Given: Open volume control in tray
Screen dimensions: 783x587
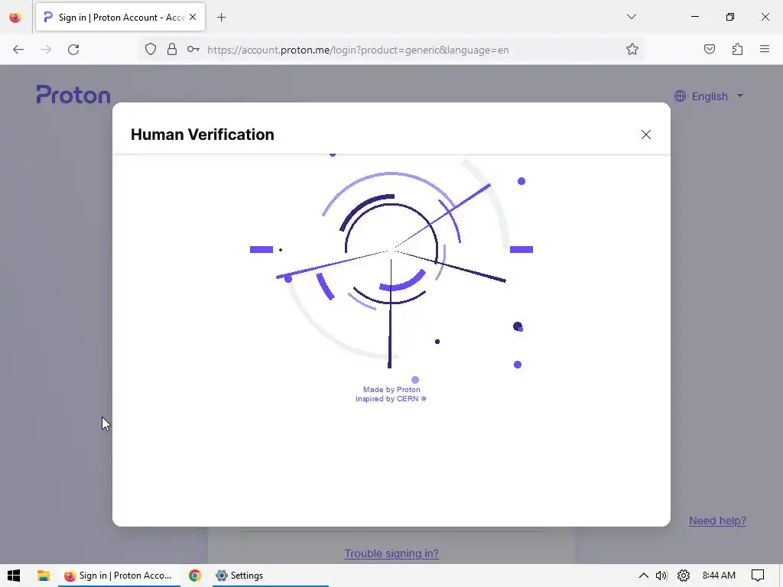Looking at the screenshot, I should pos(661,576).
